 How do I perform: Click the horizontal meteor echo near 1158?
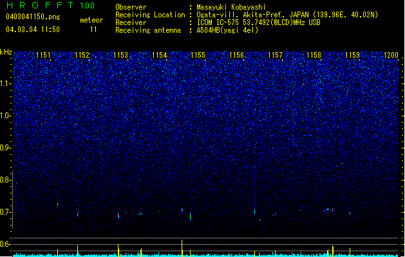(328, 210)
